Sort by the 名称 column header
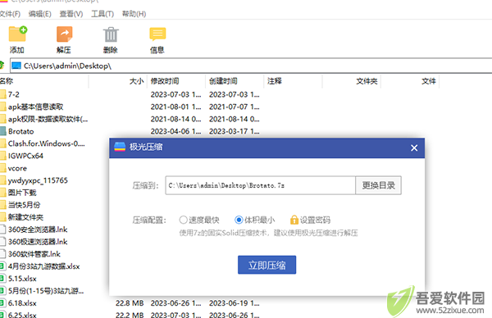Image resolution: width=492 pixels, height=318 pixels. click(x=44, y=81)
